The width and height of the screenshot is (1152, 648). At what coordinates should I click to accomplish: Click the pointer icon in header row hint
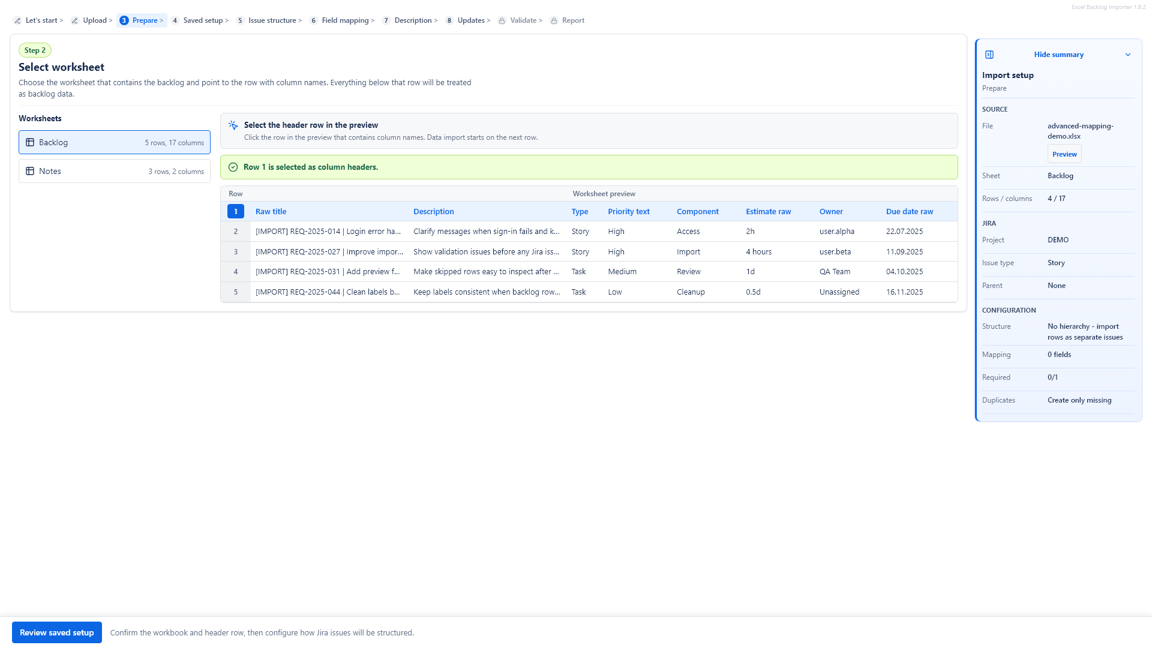pyautogui.click(x=233, y=125)
